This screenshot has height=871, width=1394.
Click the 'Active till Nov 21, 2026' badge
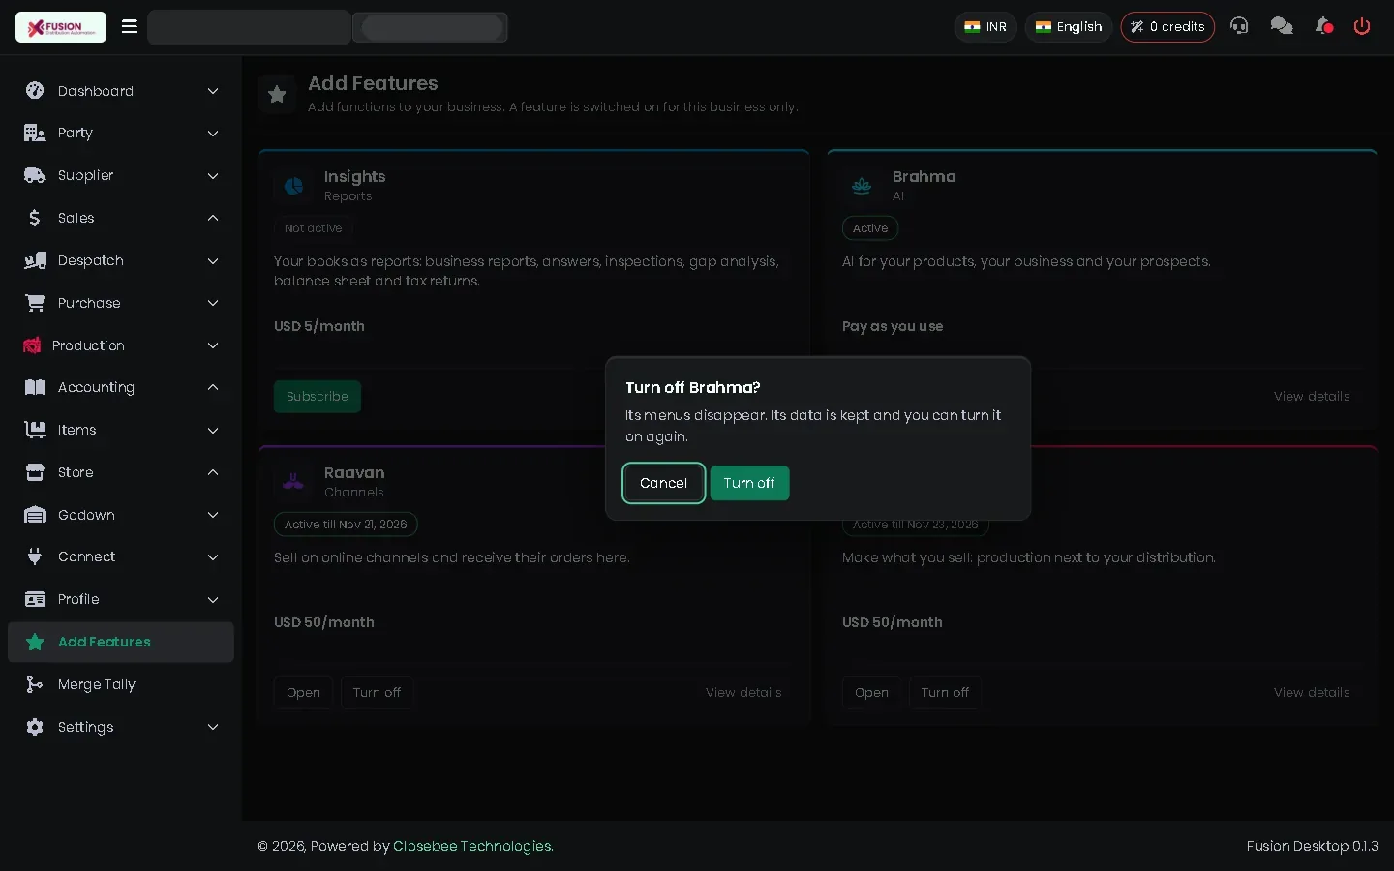coord(346,525)
